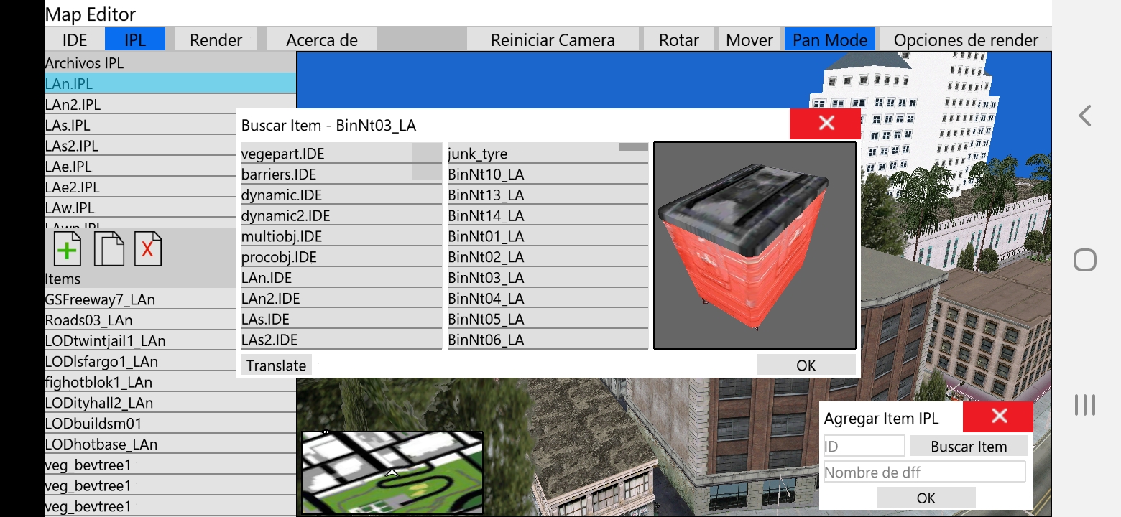Open the Render tab
Image resolution: width=1121 pixels, height=517 pixels.
click(x=216, y=39)
